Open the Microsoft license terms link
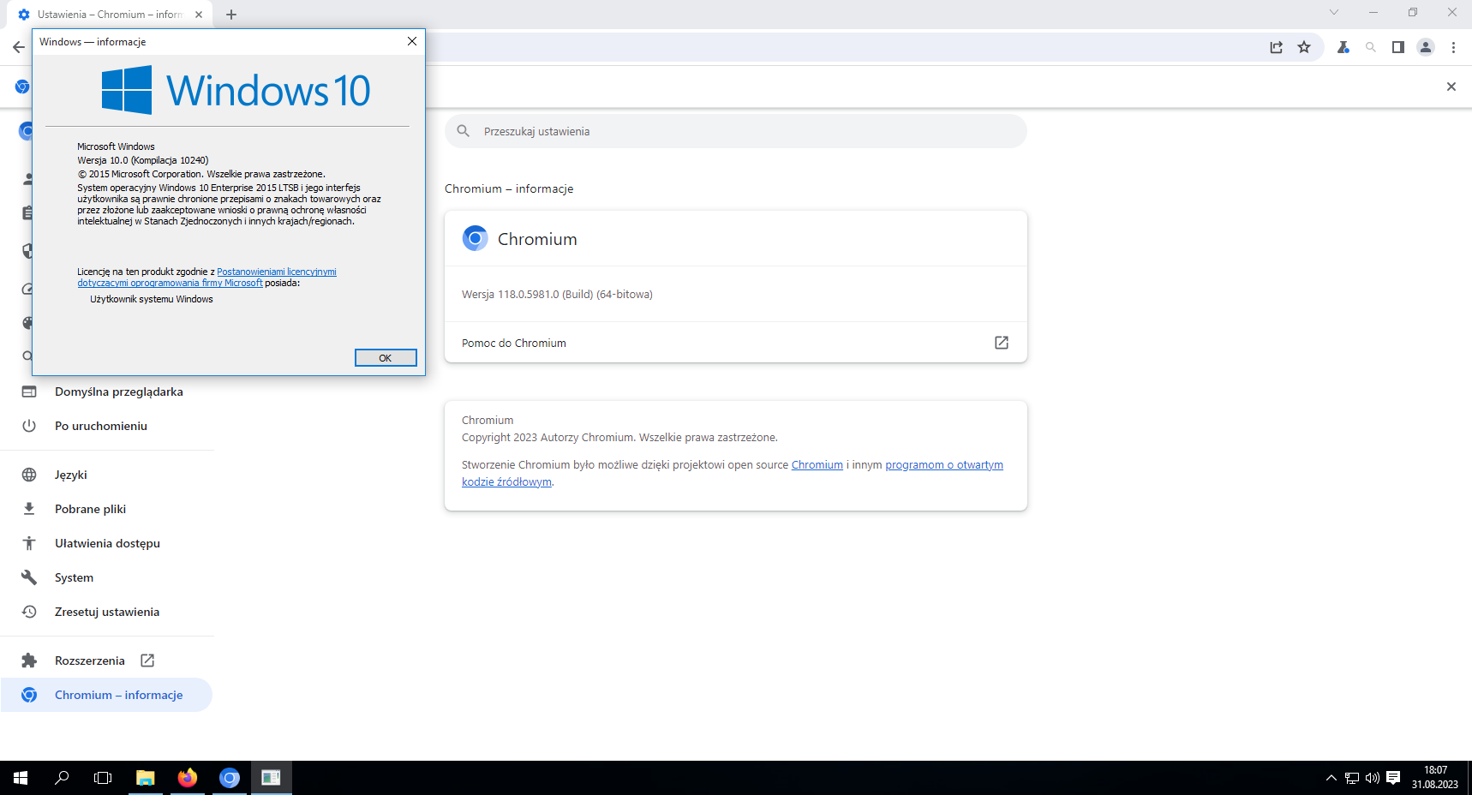Image resolution: width=1472 pixels, height=795 pixels. coord(207,278)
